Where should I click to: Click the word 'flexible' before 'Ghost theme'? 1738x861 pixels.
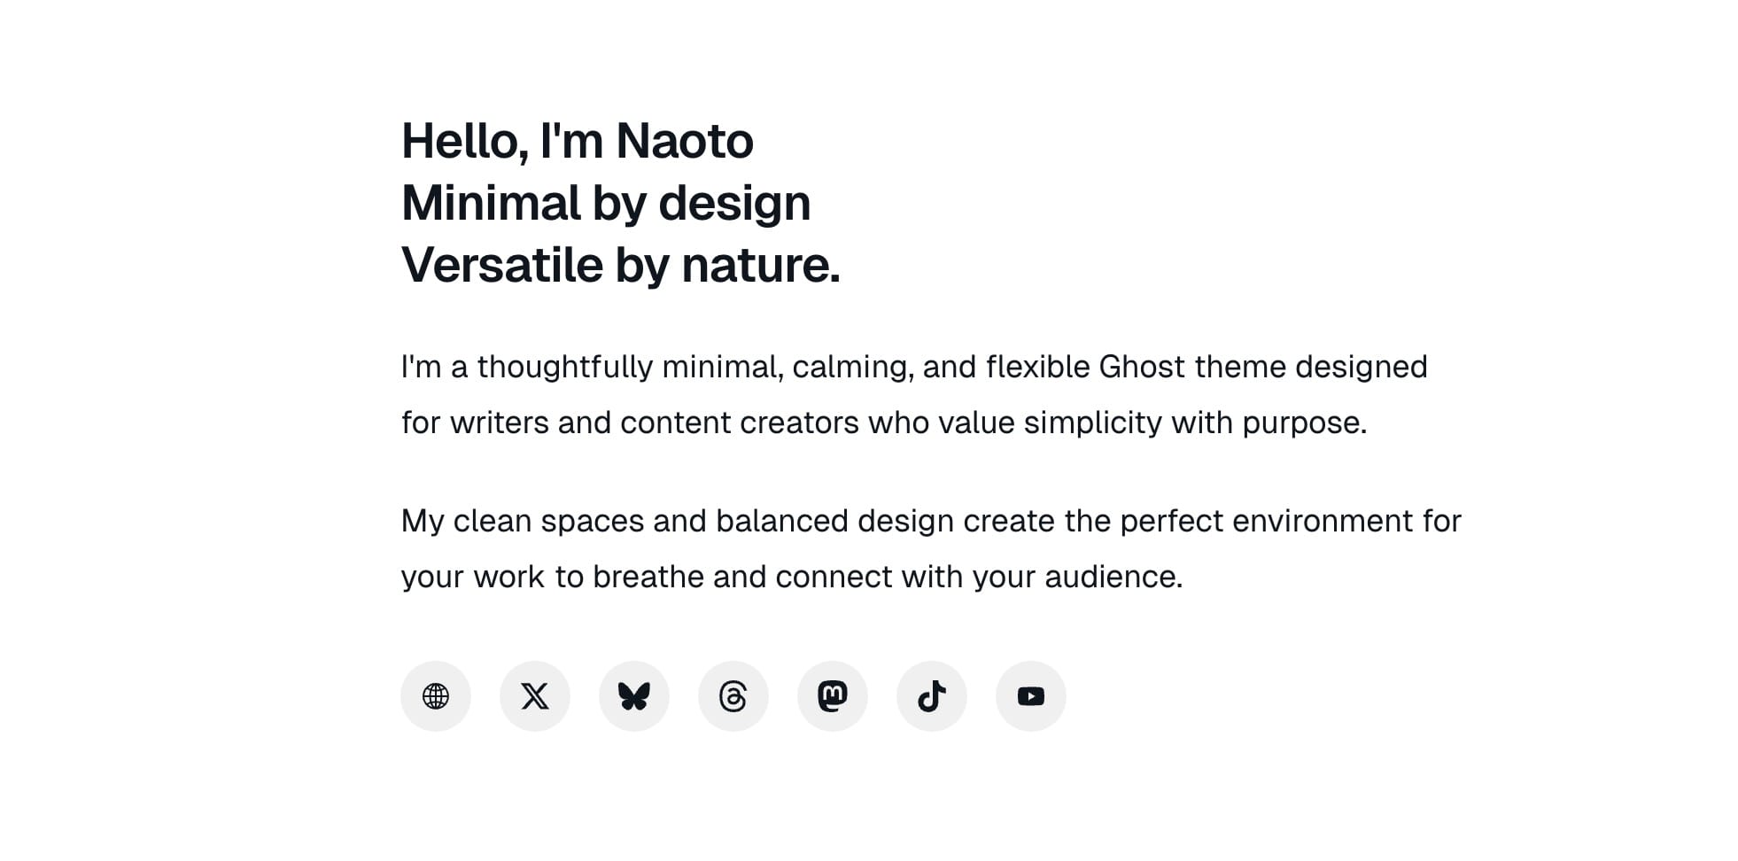tap(1038, 367)
